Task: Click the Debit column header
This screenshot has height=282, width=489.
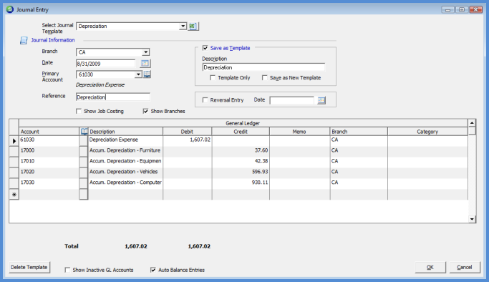Action: click(187, 132)
